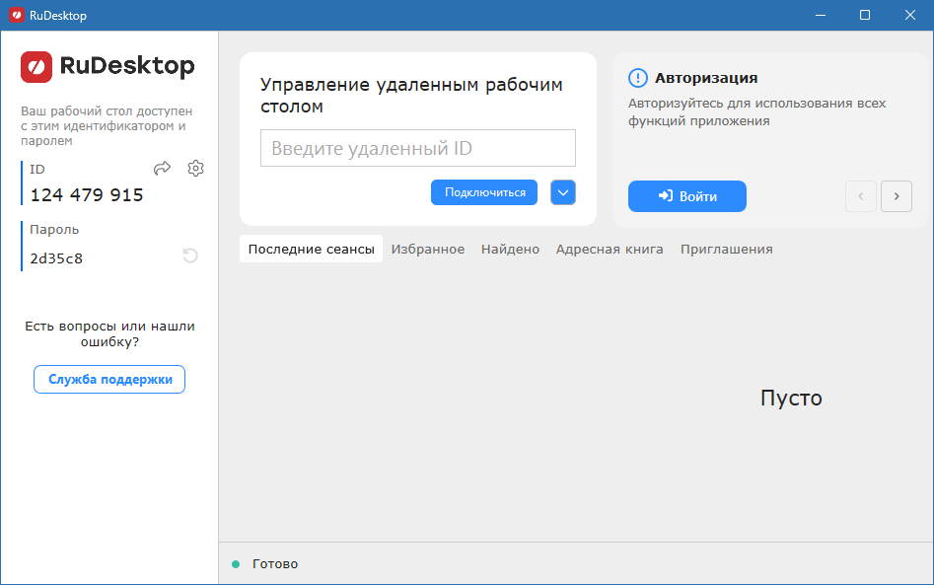Close the RuDesktop window
This screenshot has width=934, height=585.
pyautogui.click(x=910, y=15)
